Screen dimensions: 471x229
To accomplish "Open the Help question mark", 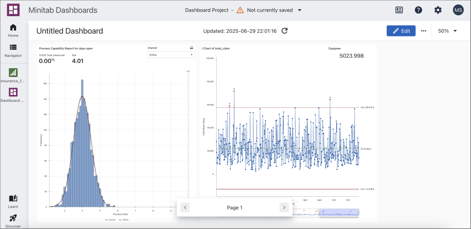I will click(419, 10).
